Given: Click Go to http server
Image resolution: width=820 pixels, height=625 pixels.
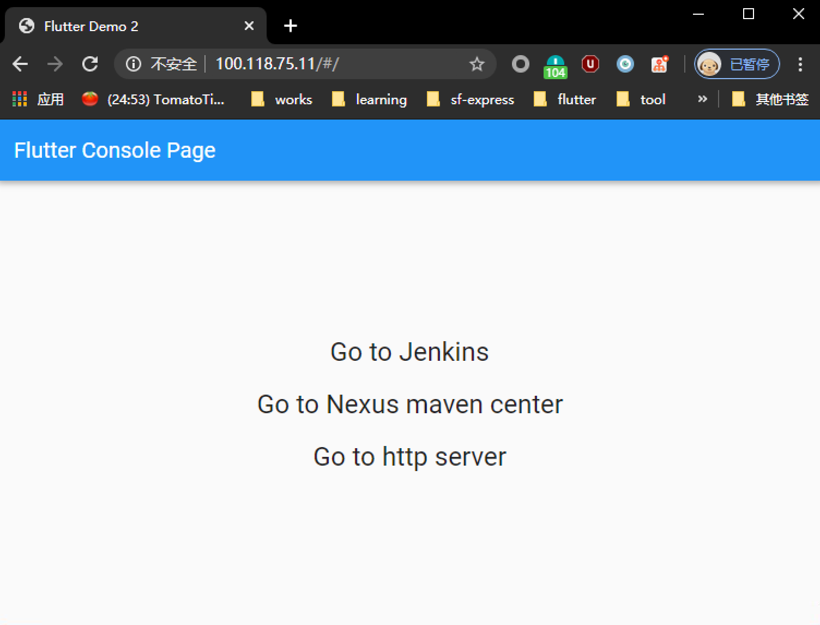Looking at the screenshot, I should click(409, 456).
